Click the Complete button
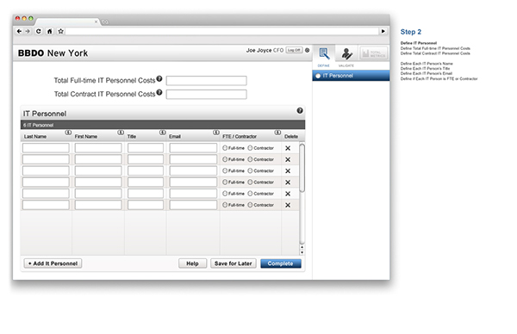The image size is (517, 334). 281,263
